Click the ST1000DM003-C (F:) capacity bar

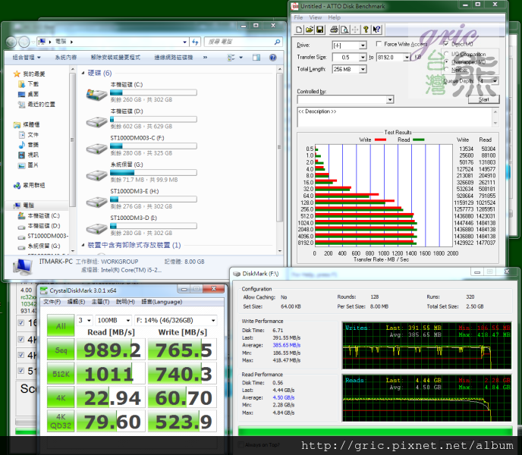pos(153,146)
